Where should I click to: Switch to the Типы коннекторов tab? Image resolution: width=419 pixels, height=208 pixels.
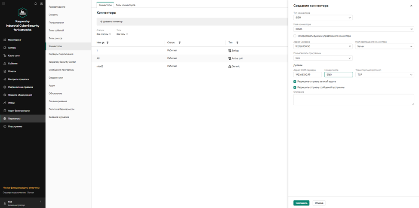click(x=125, y=5)
